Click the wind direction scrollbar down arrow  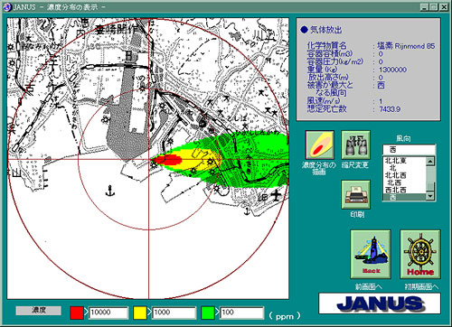click(x=430, y=196)
